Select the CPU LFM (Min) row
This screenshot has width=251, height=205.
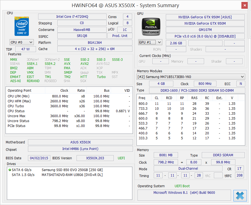69,96
